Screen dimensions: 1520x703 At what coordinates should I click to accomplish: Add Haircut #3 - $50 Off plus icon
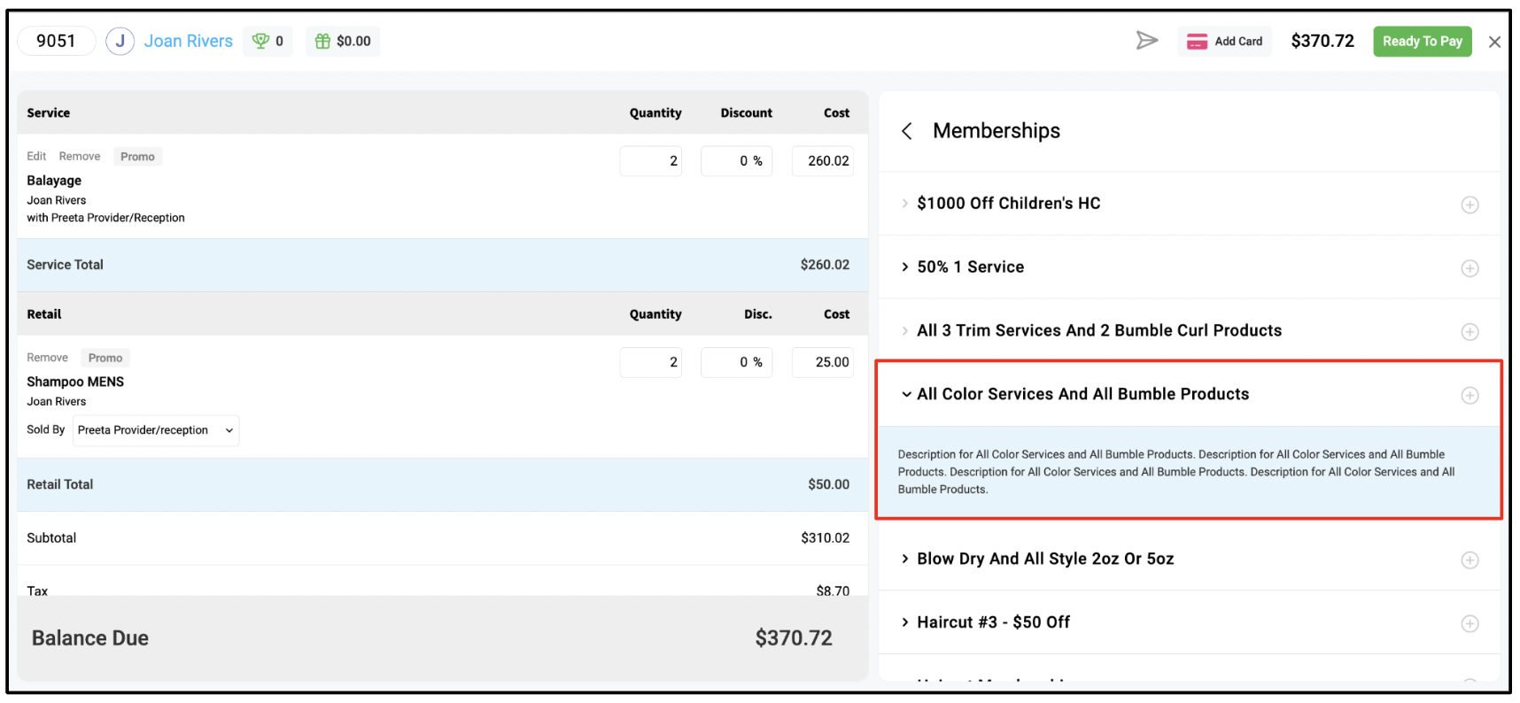[x=1470, y=624]
